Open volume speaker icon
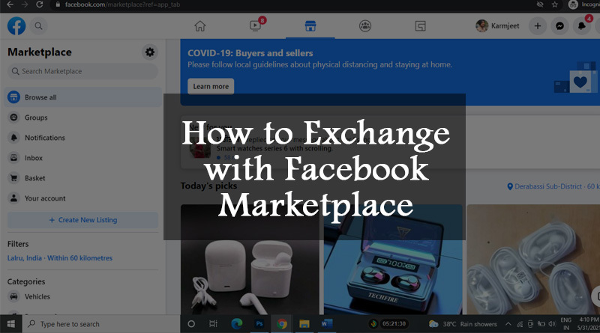600x333 pixels. (x=552, y=324)
